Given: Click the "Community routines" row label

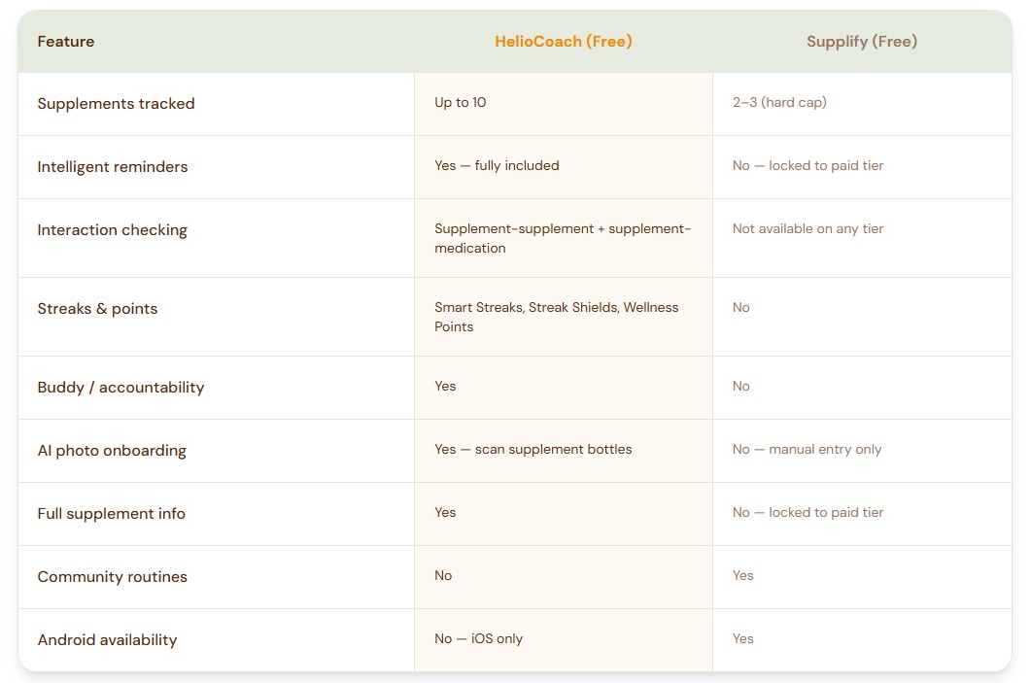Looking at the screenshot, I should point(113,577).
